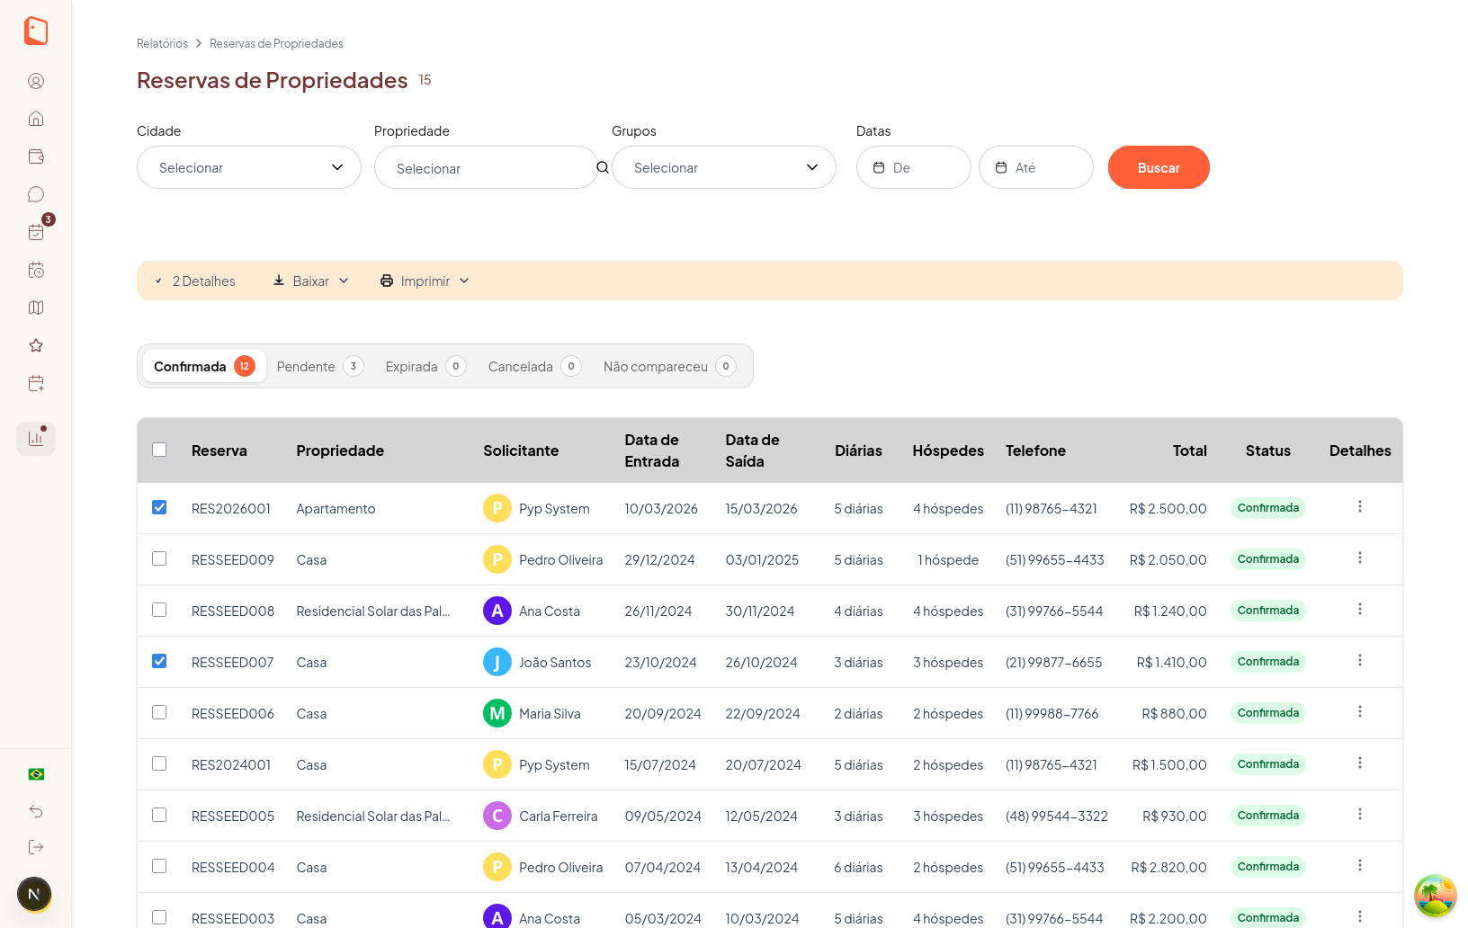Open details menu for RESSEED006
This screenshot has height=928, width=1468.
coord(1360,712)
